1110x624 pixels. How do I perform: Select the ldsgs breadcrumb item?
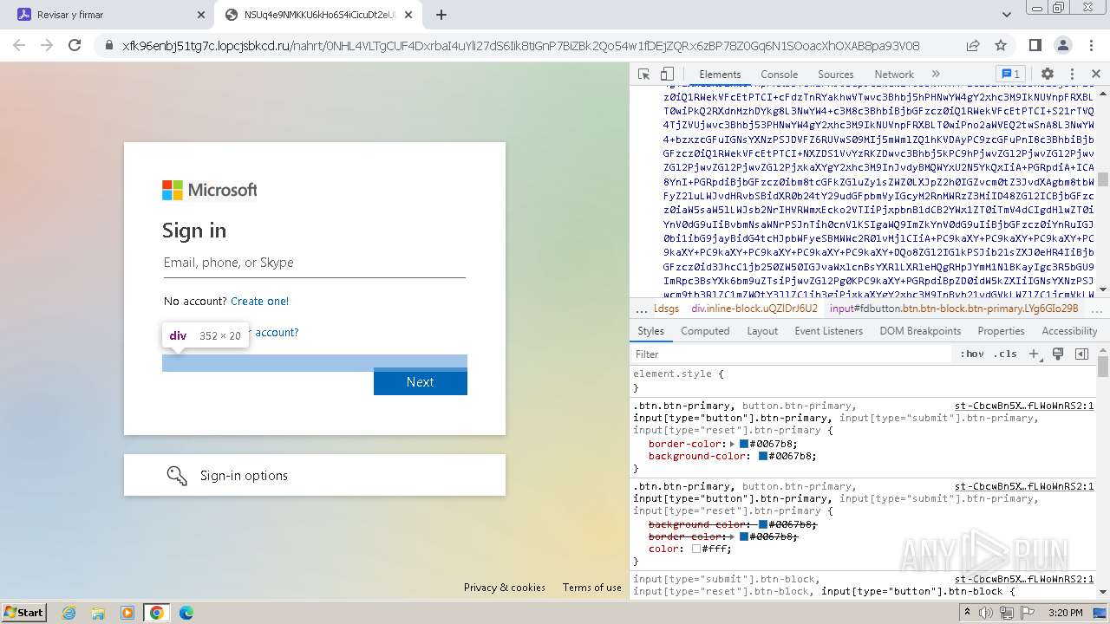(666, 309)
